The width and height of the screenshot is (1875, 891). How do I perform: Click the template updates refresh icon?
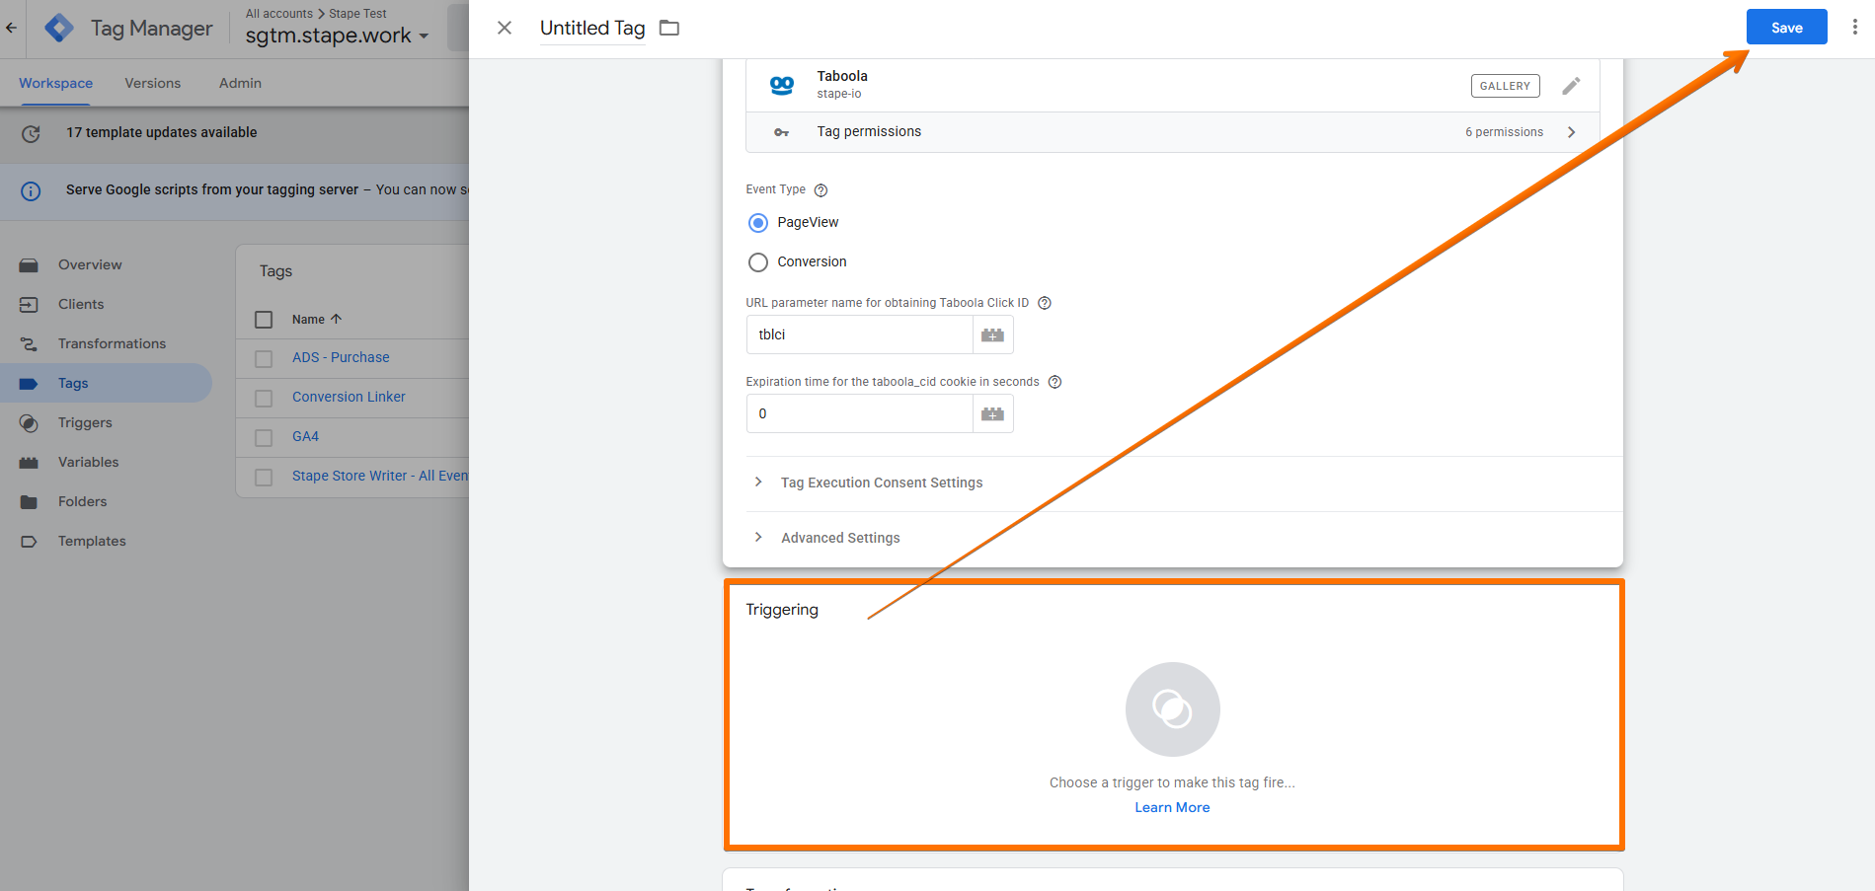coord(31,133)
